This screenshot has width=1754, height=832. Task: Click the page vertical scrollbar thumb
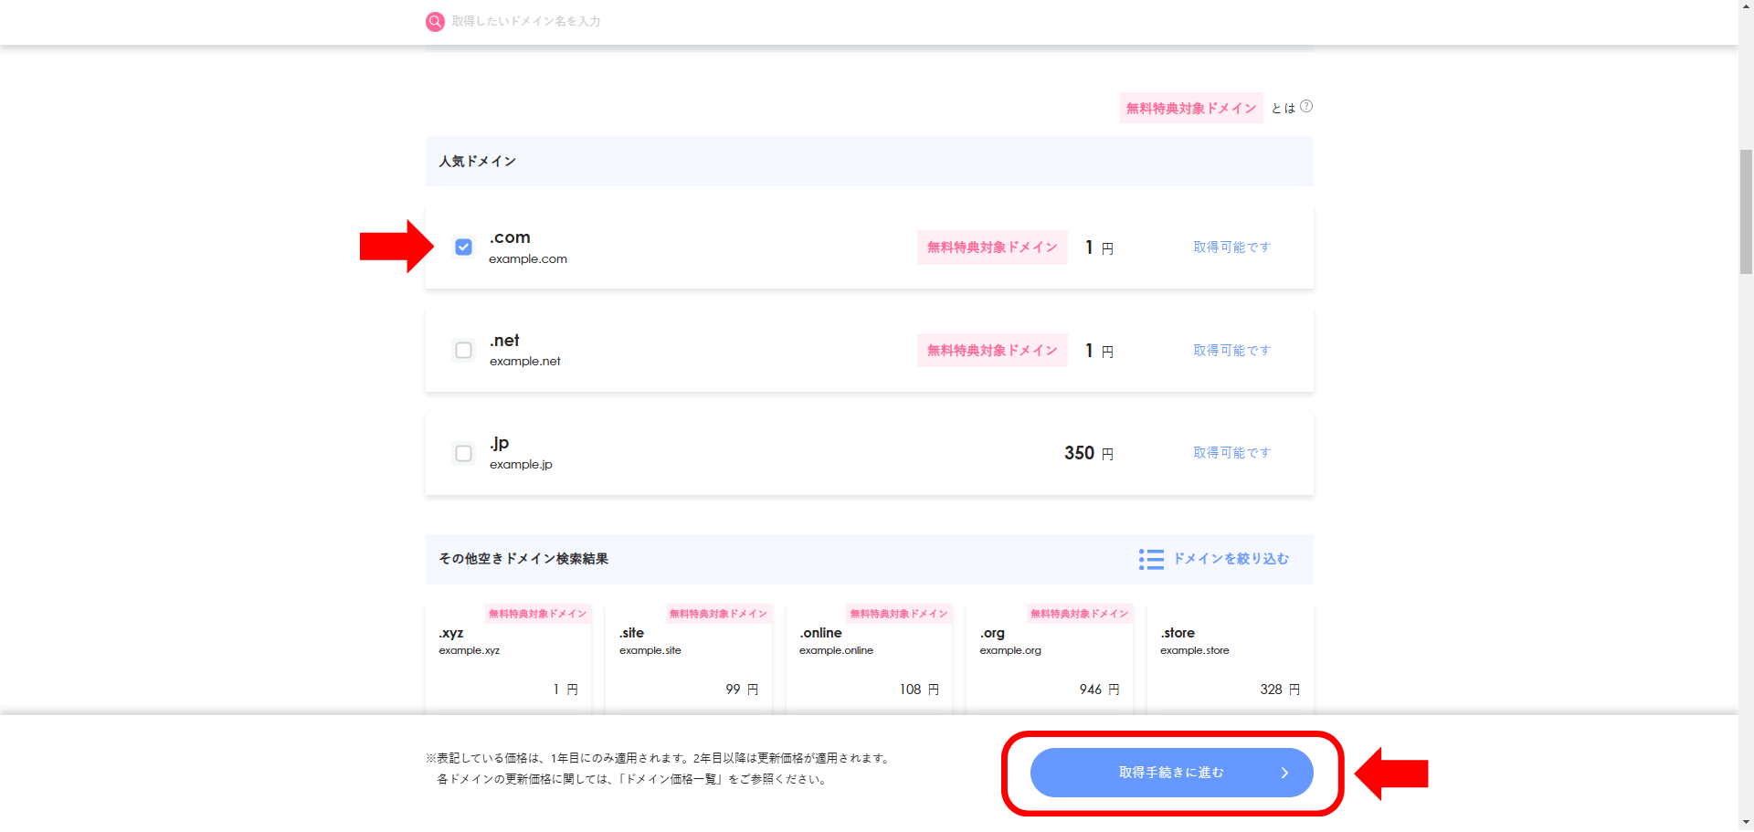click(x=1746, y=211)
